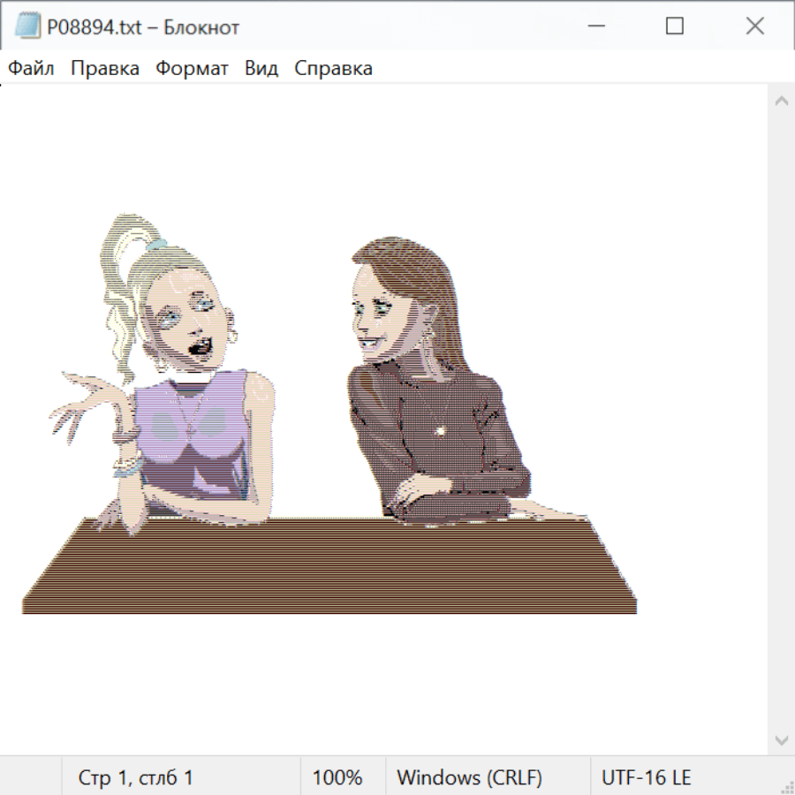Close the P08894.txt Notepad window
The width and height of the screenshot is (795, 795).
click(754, 26)
